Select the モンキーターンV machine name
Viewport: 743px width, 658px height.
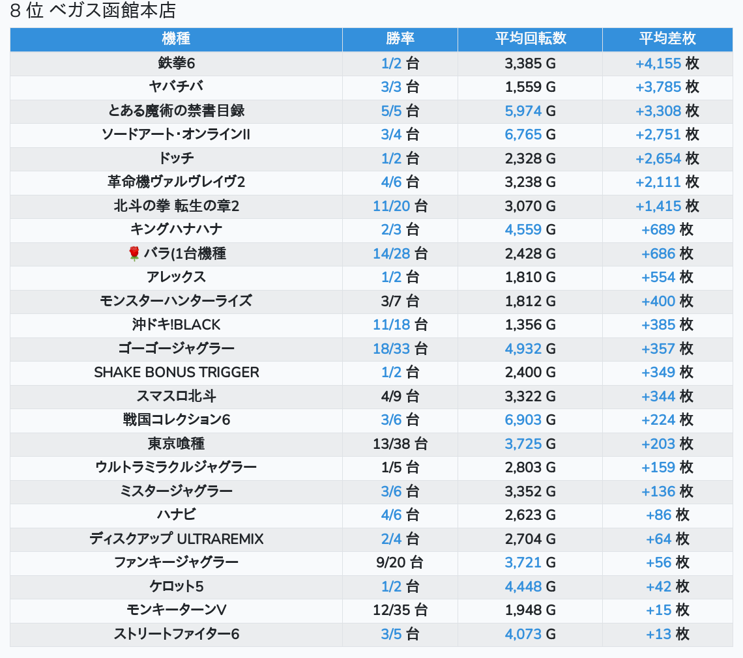[176, 610]
